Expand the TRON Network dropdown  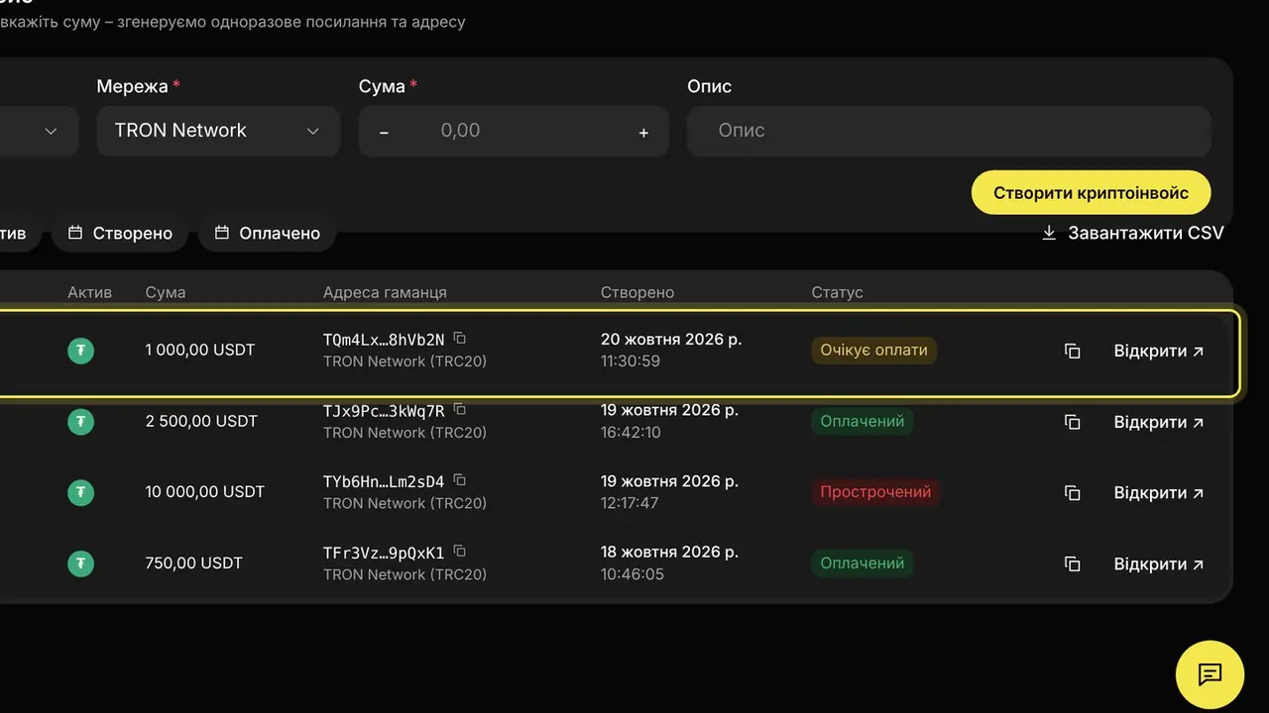218,131
